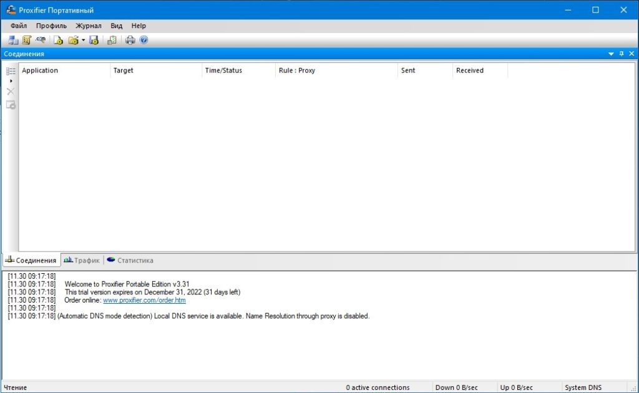Screen dimensions: 639x393
Task: Open Proxification Rules toolbar icon
Action: click(27, 41)
